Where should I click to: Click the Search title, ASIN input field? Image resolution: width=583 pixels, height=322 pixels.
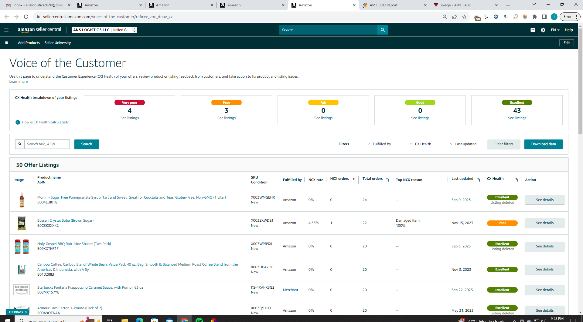click(47, 144)
